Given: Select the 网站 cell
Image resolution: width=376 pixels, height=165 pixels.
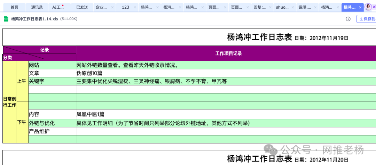Looking at the screenshot, I should (x=52, y=65).
